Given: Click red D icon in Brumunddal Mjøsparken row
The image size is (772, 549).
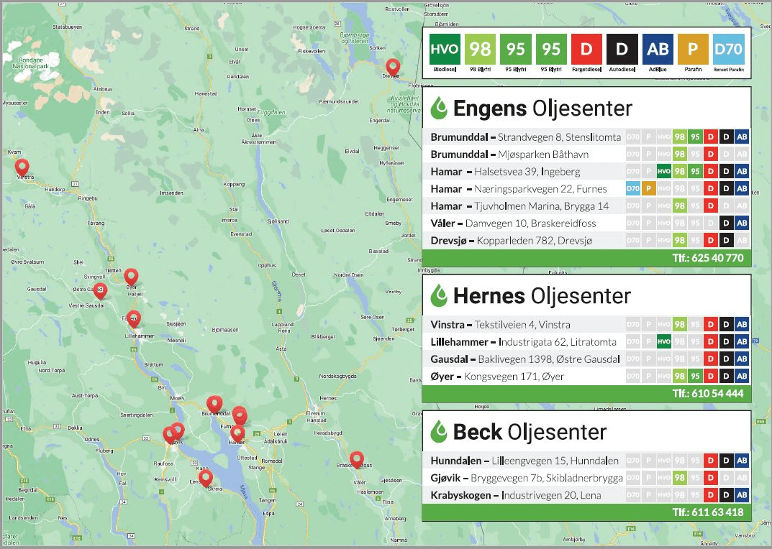Looking at the screenshot, I should click(710, 154).
